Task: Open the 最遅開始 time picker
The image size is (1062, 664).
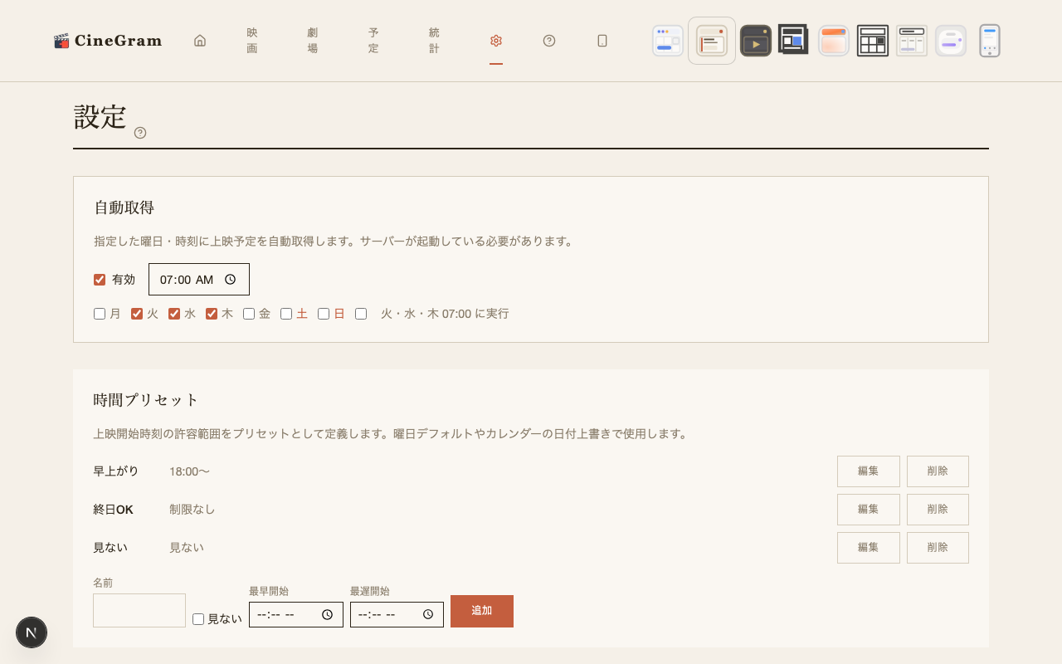Action: (x=430, y=614)
